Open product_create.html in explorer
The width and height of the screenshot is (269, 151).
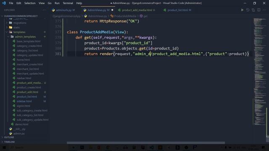[29, 88]
